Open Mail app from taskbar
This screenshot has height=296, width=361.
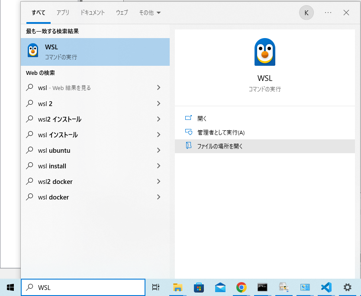pyautogui.click(x=220, y=287)
